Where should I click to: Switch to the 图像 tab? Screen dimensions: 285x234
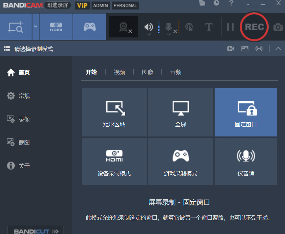(x=148, y=72)
